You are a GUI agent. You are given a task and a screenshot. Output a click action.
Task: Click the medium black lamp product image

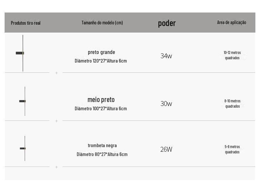(23, 101)
